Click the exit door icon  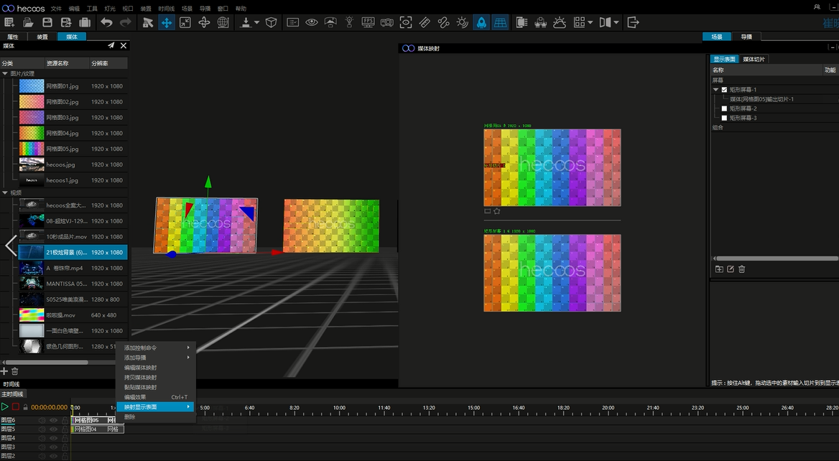pyautogui.click(x=633, y=22)
